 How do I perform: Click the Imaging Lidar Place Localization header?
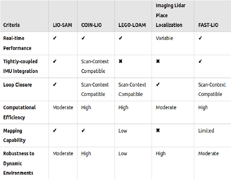170,15
